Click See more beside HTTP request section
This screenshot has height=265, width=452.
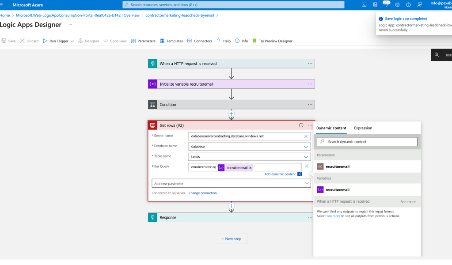point(408,202)
